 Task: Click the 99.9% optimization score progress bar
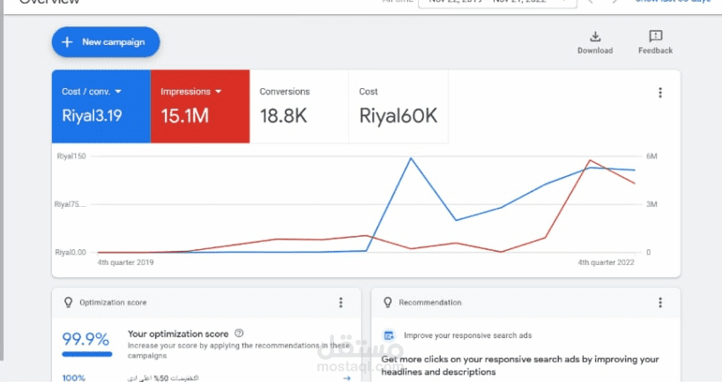click(87, 354)
